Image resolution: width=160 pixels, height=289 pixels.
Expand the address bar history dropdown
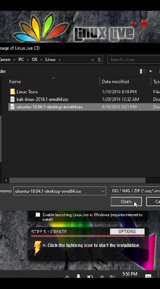93,60
